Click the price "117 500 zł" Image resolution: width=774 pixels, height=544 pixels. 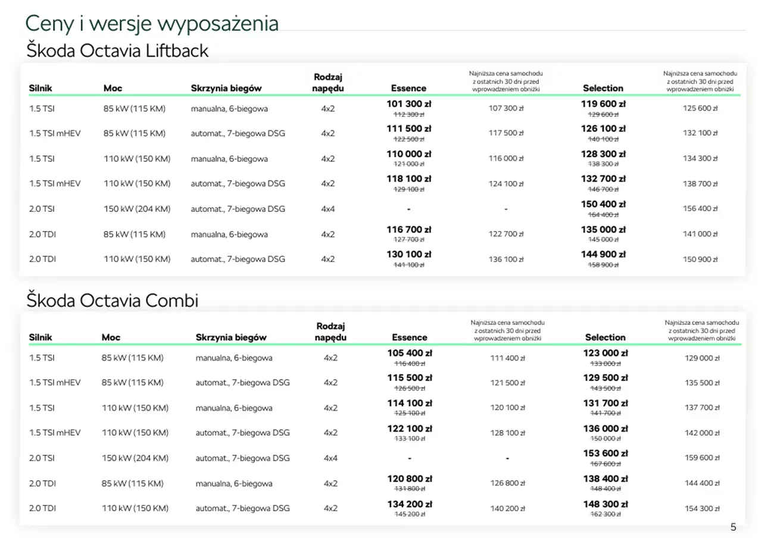[x=506, y=133]
